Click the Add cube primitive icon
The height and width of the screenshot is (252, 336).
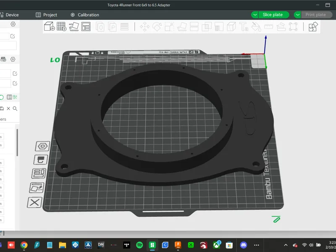pyautogui.click(x=49, y=26)
